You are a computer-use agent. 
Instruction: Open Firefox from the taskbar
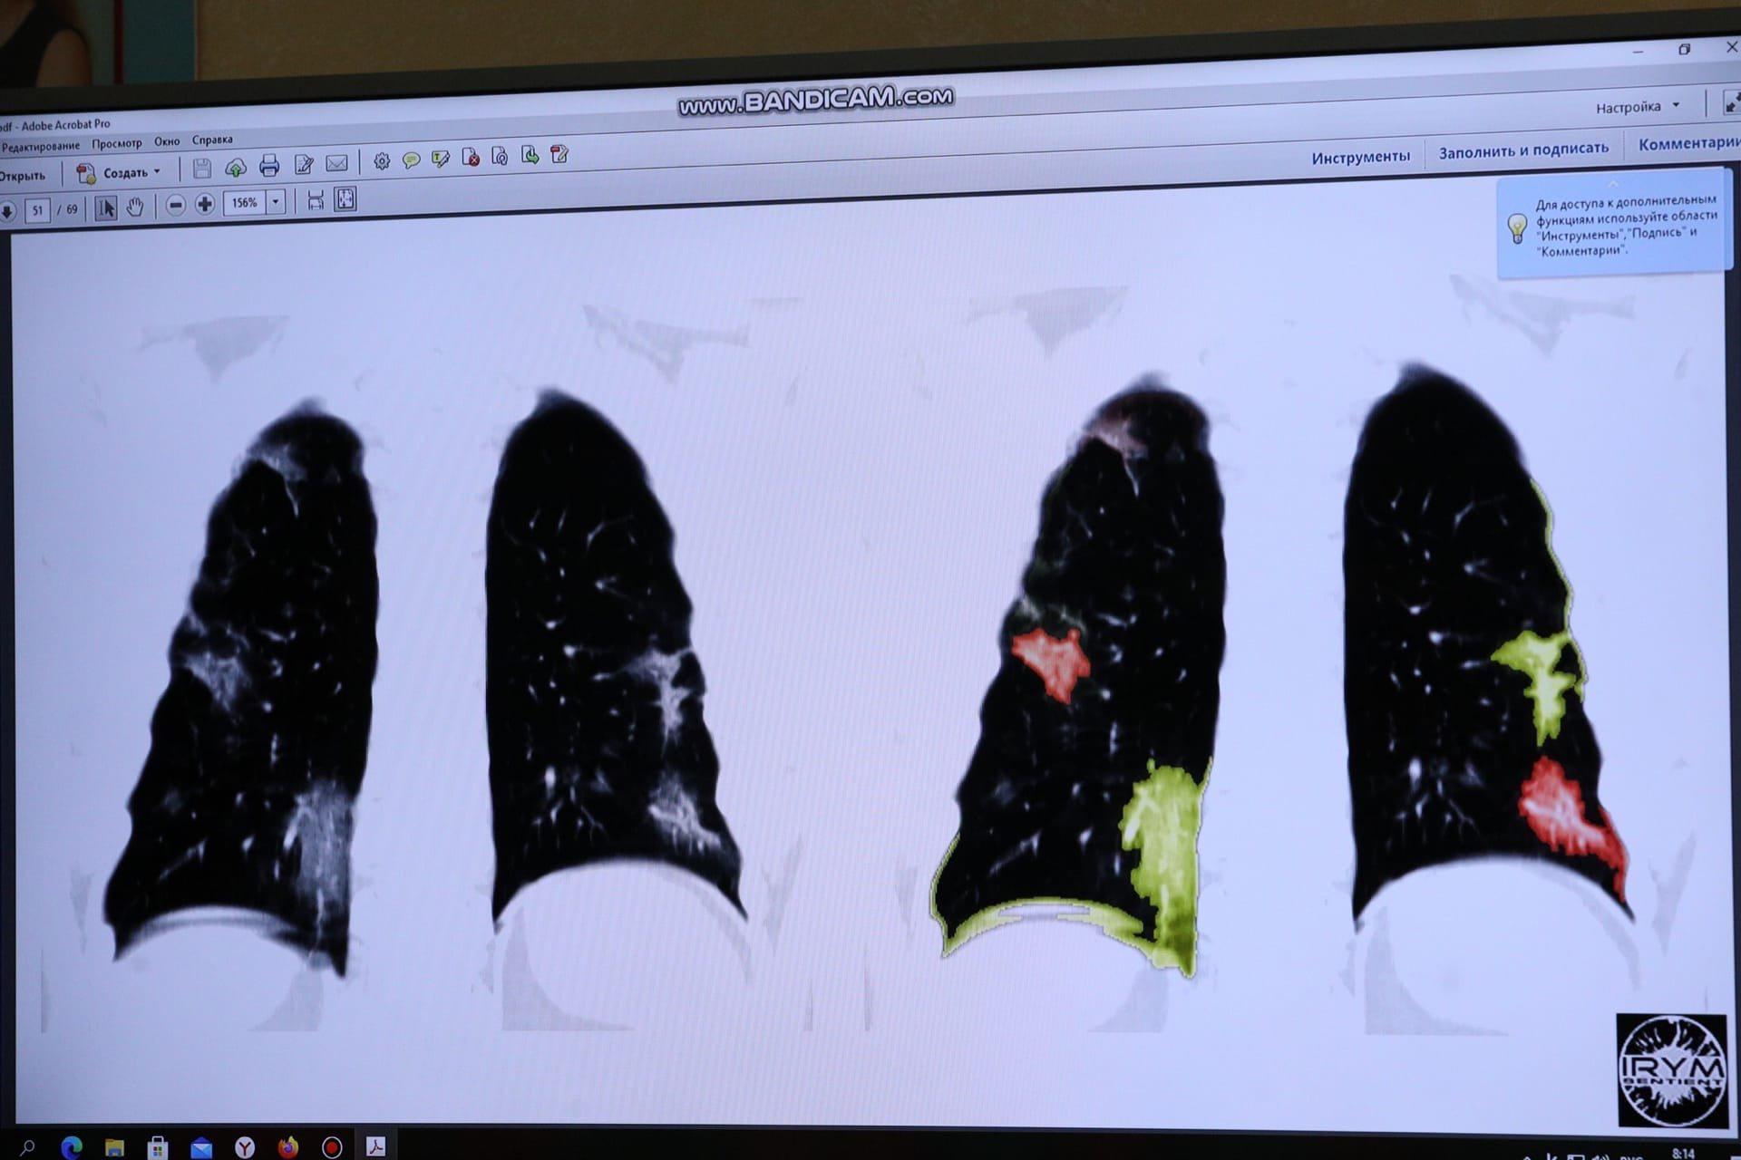(x=288, y=1146)
